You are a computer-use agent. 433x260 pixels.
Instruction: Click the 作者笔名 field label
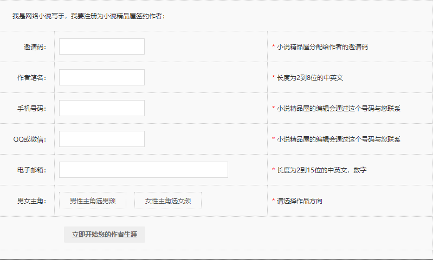pos(31,78)
